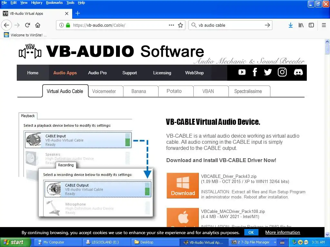Open the Facebook icon link
330x247 pixels.
pos(255,72)
